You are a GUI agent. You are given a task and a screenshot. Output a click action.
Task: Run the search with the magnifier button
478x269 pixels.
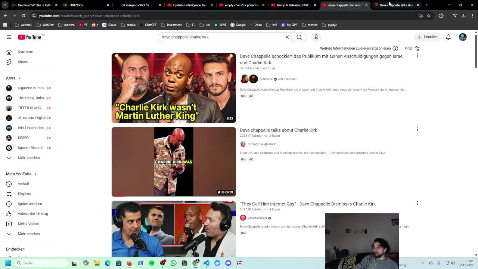tap(299, 37)
